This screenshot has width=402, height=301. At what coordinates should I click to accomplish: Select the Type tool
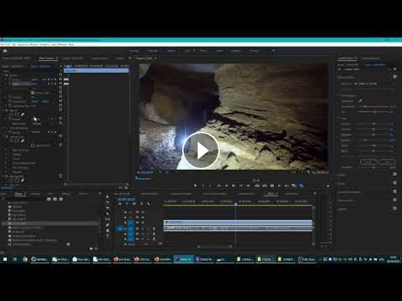(x=107, y=236)
